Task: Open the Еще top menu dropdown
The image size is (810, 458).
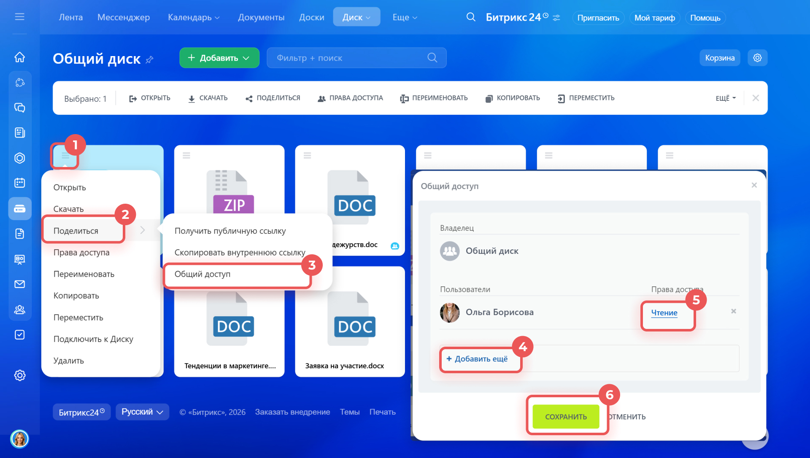Action: (405, 17)
